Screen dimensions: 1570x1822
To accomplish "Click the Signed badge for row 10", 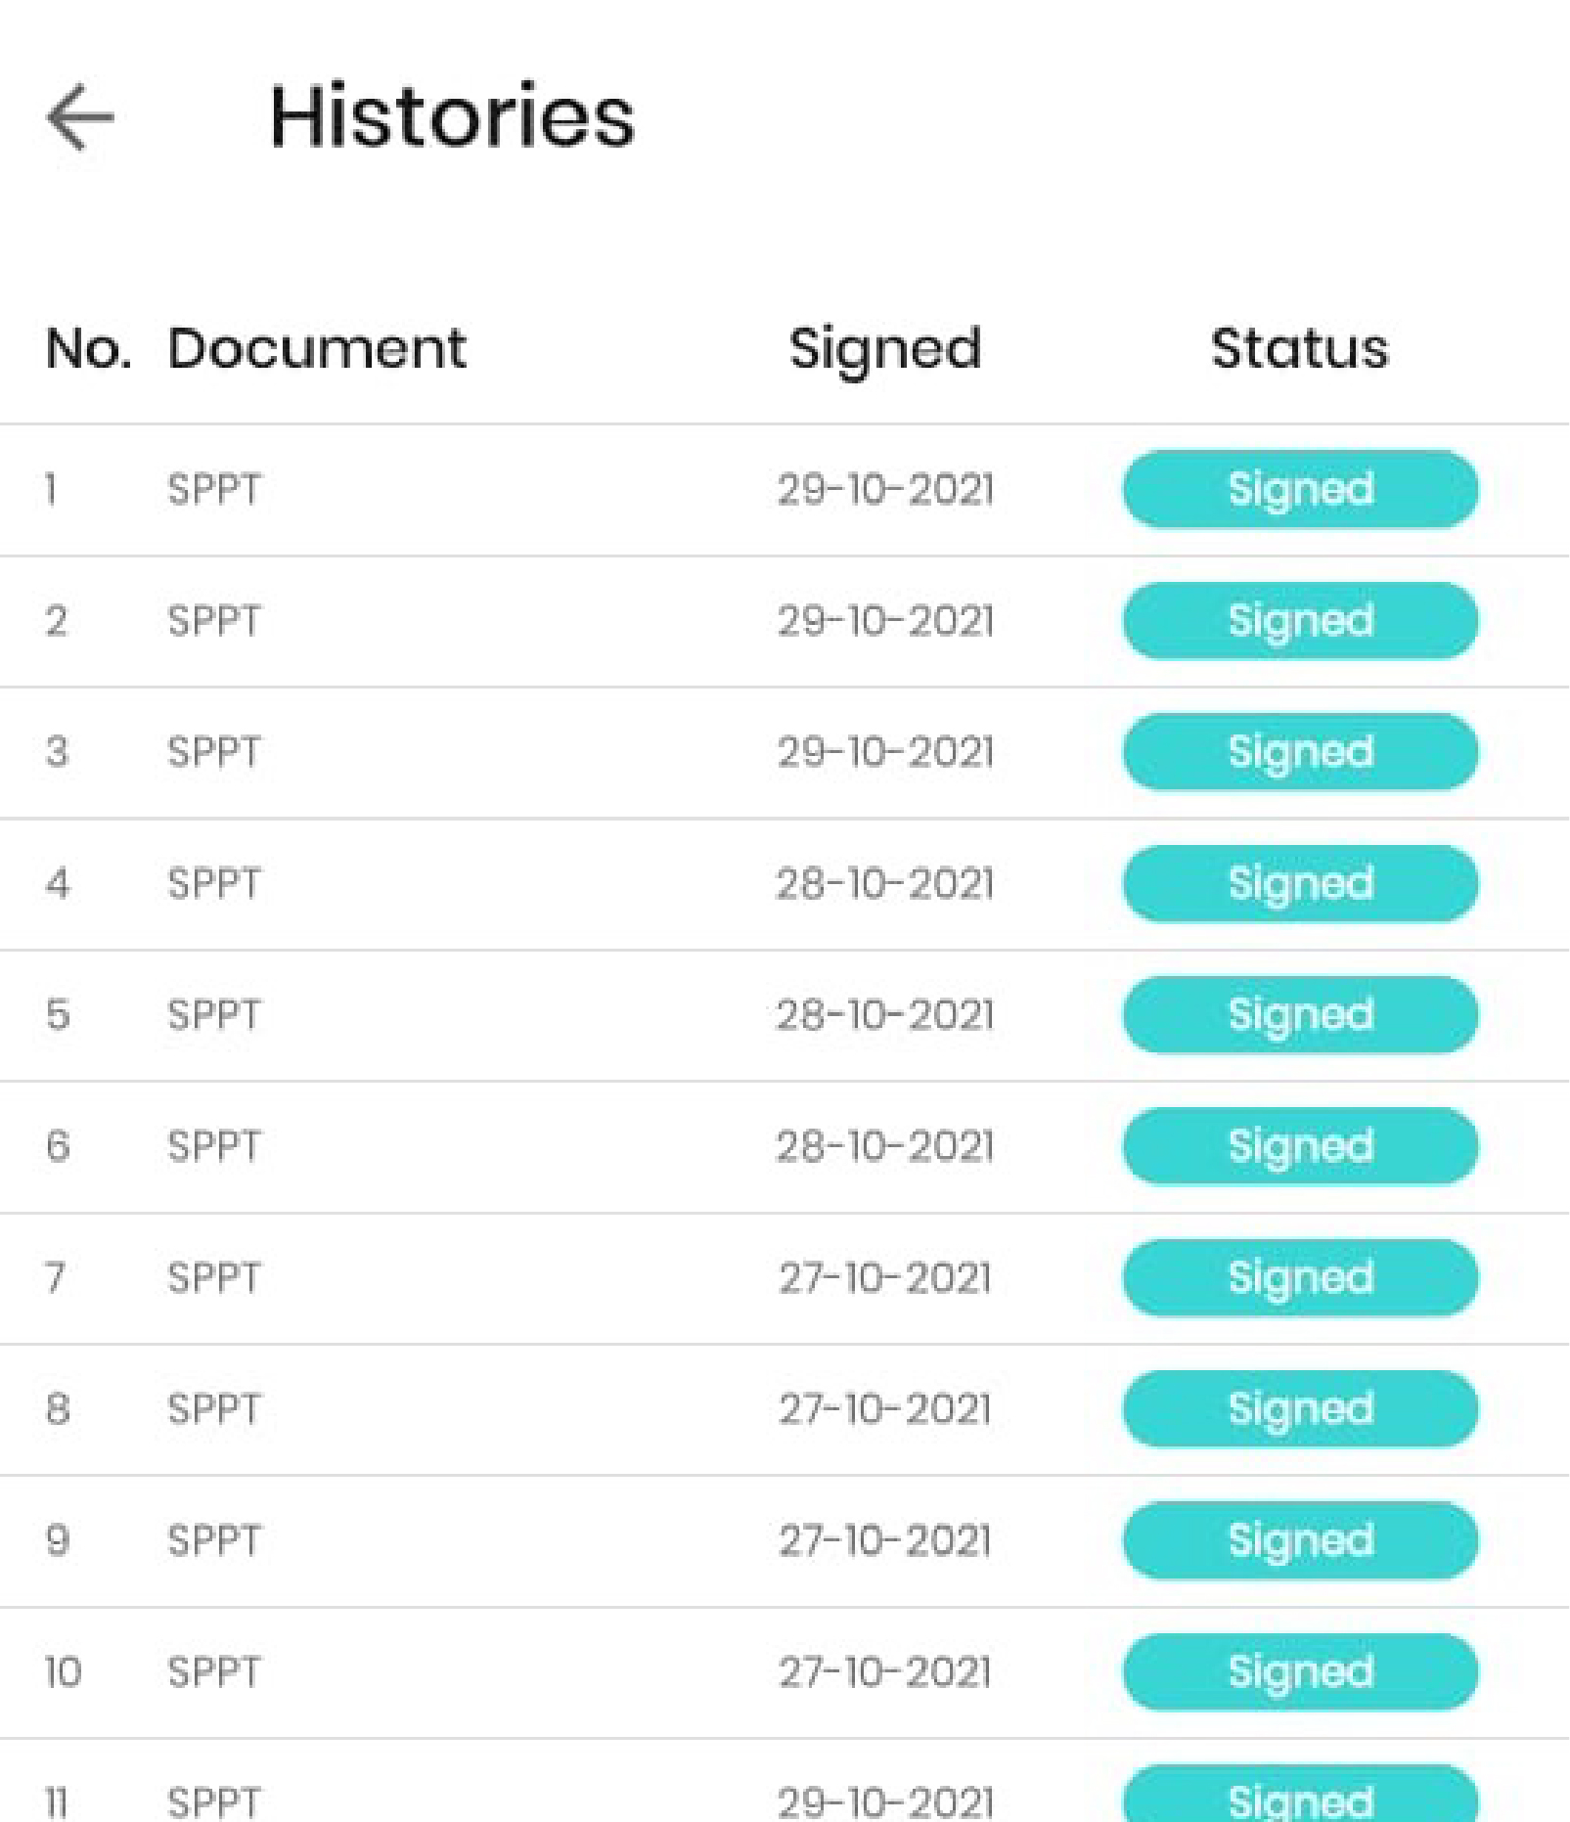I will point(1300,1671).
